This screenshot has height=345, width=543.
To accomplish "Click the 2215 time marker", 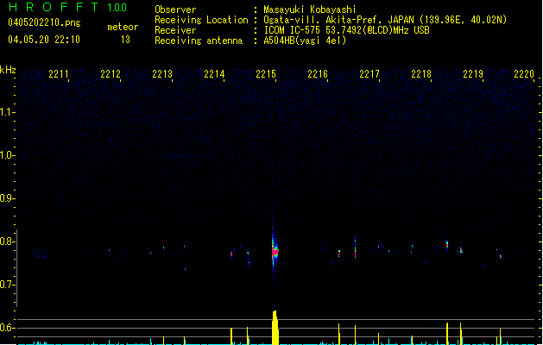I will [x=267, y=75].
